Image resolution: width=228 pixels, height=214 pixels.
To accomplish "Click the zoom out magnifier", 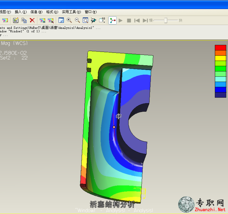I will click(x=77, y=20).
